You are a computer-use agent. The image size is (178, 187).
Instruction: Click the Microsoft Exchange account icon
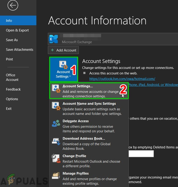[x=54, y=39]
